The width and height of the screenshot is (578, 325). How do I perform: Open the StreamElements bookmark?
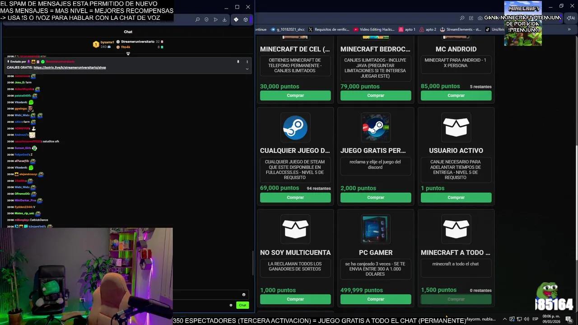461,29
